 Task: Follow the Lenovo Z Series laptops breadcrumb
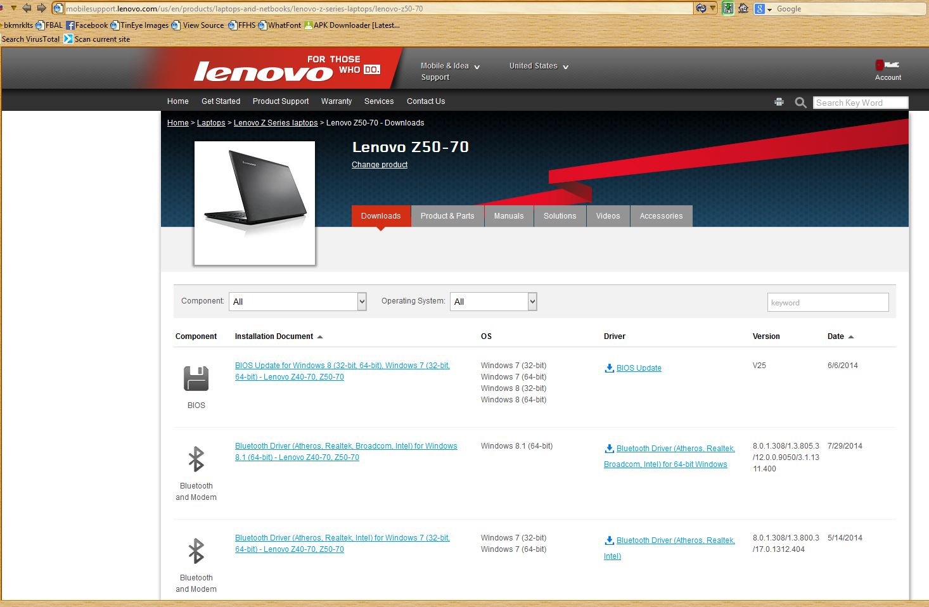[x=276, y=123]
